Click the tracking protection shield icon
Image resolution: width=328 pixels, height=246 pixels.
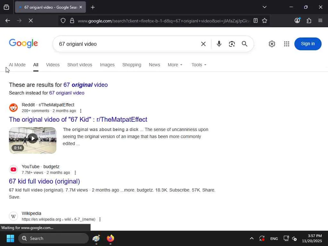(63, 20)
